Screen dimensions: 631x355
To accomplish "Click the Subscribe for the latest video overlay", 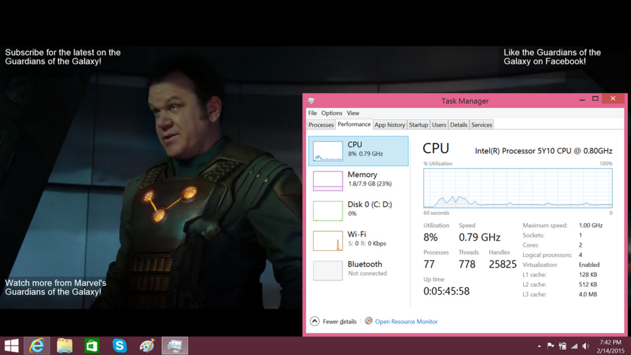I will [x=63, y=57].
